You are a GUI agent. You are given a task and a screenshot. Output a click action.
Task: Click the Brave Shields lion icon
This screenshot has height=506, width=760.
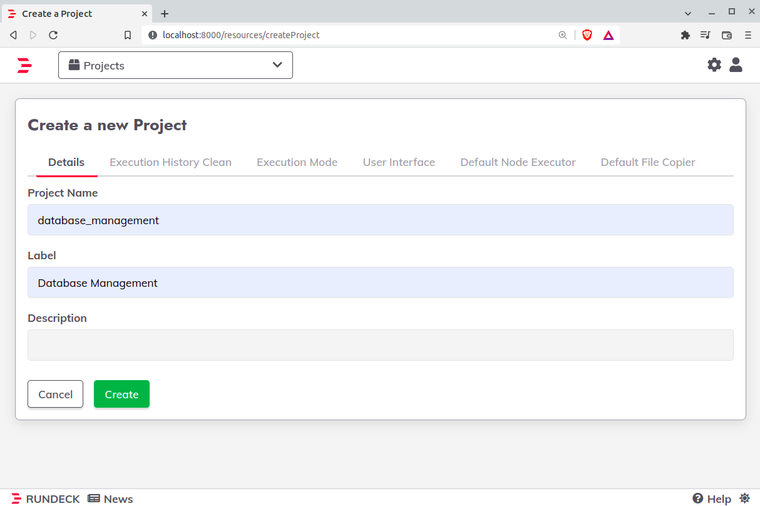(x=587, y=35)
